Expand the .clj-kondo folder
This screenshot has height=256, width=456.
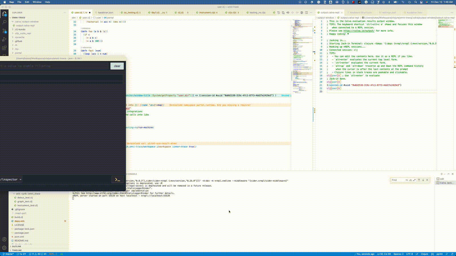click(x=20, y=29)
